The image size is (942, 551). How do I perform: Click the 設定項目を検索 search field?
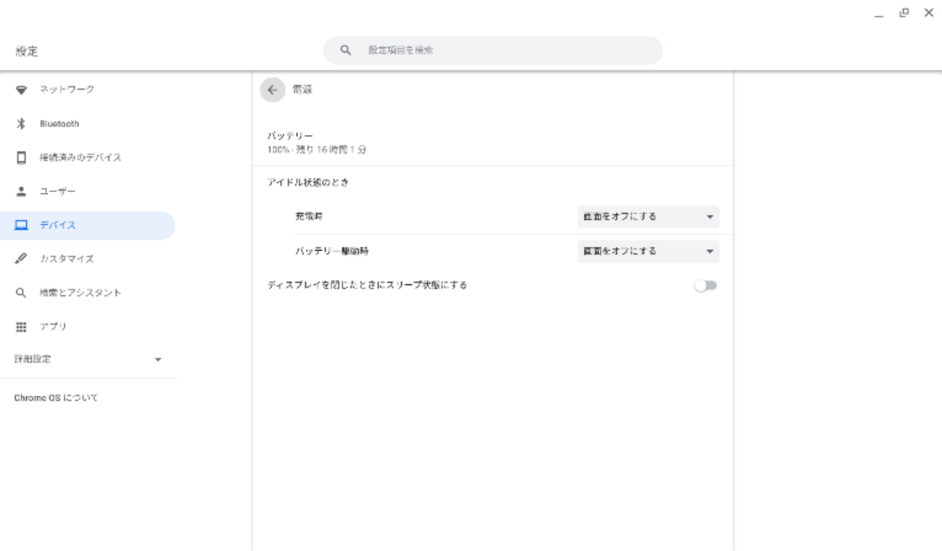[x=508, y=51]
